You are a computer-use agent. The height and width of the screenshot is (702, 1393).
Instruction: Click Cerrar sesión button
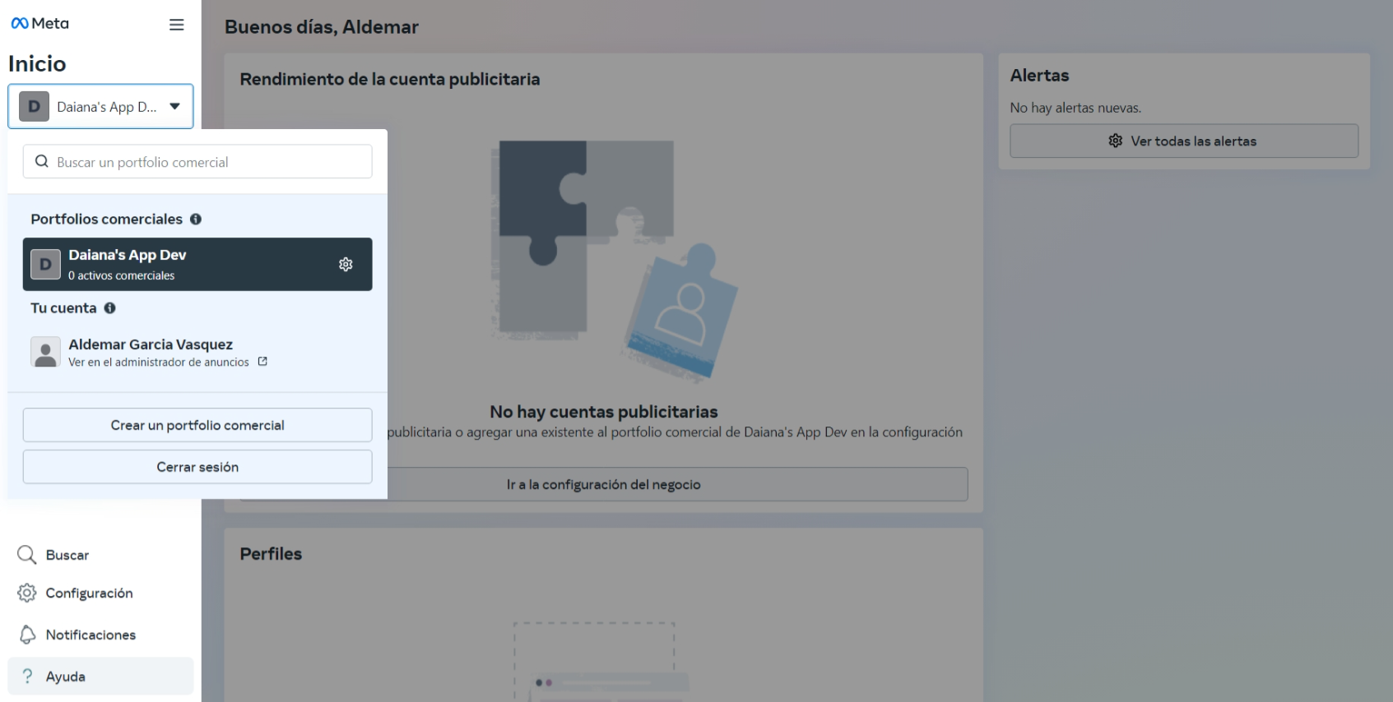(197, 467)
